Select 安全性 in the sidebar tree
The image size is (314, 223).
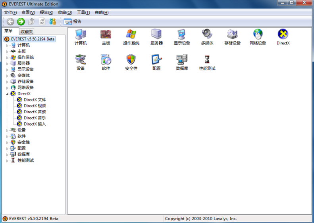click(x=23, y=142)
